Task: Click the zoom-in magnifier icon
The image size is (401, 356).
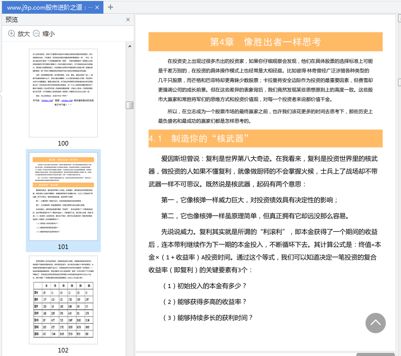Action: pyautogui.click(x=12, y=33)
